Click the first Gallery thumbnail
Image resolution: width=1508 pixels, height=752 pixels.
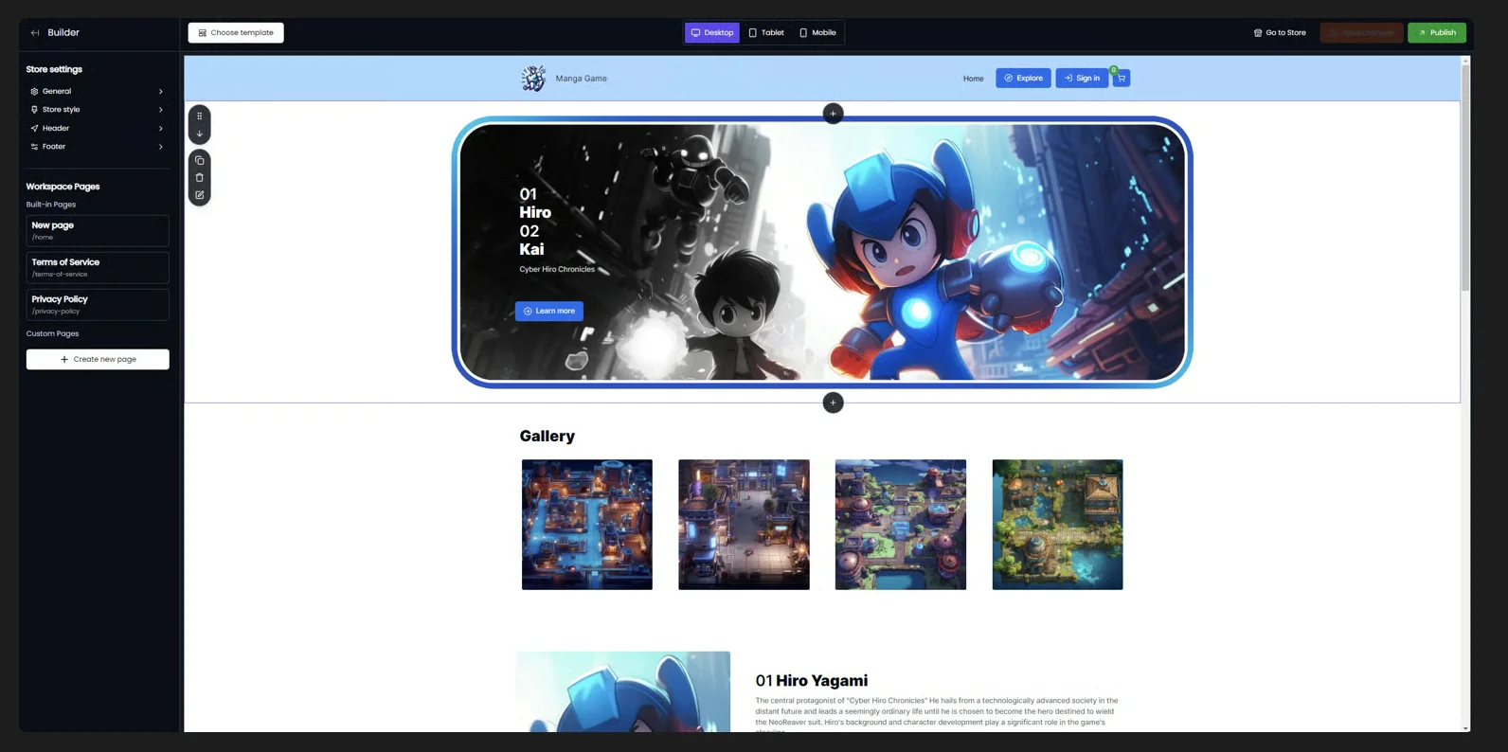click(587, 525)
